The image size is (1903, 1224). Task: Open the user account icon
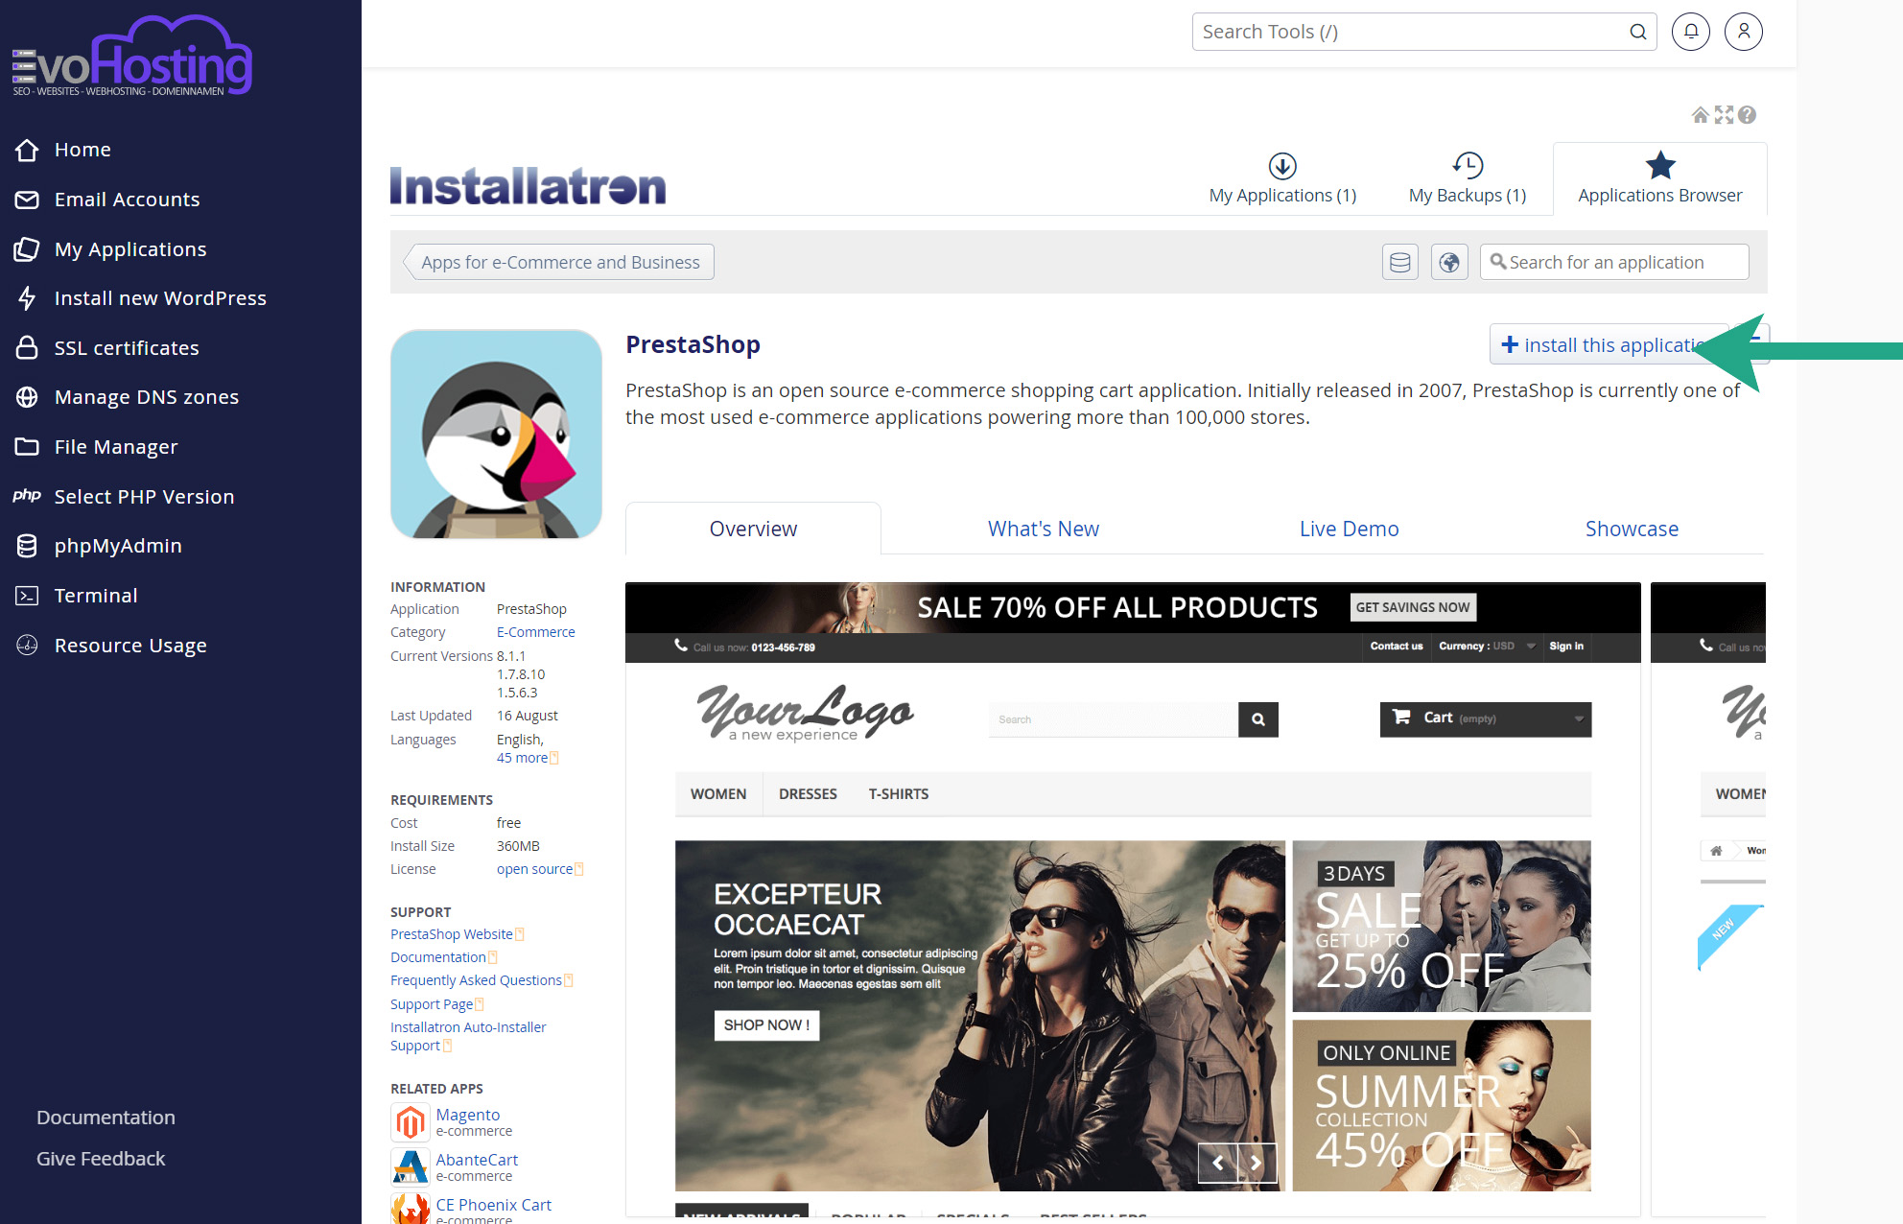pyautogui.click(x=1743, y=32)
